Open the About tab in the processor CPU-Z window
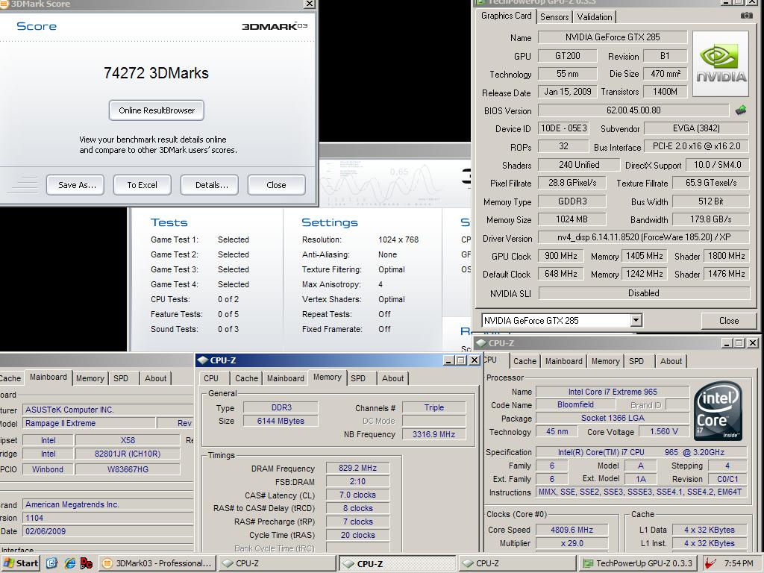 click(671, 361)
